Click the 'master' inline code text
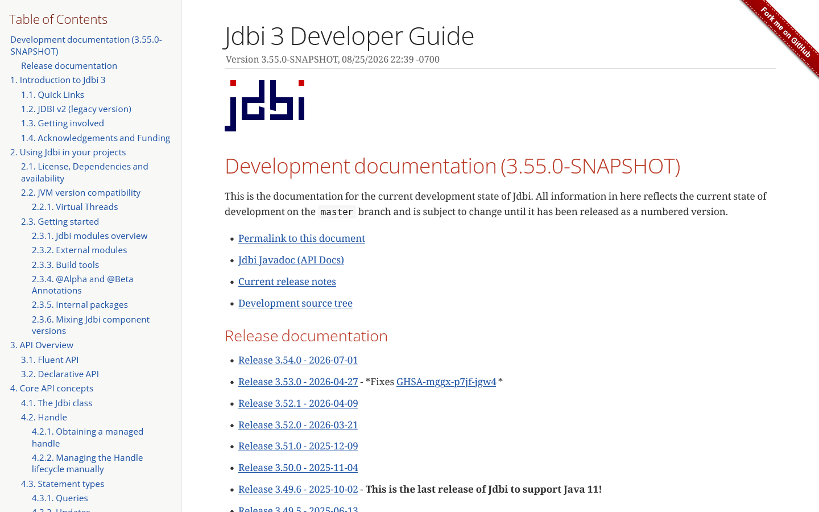 [x=337, y=212]
